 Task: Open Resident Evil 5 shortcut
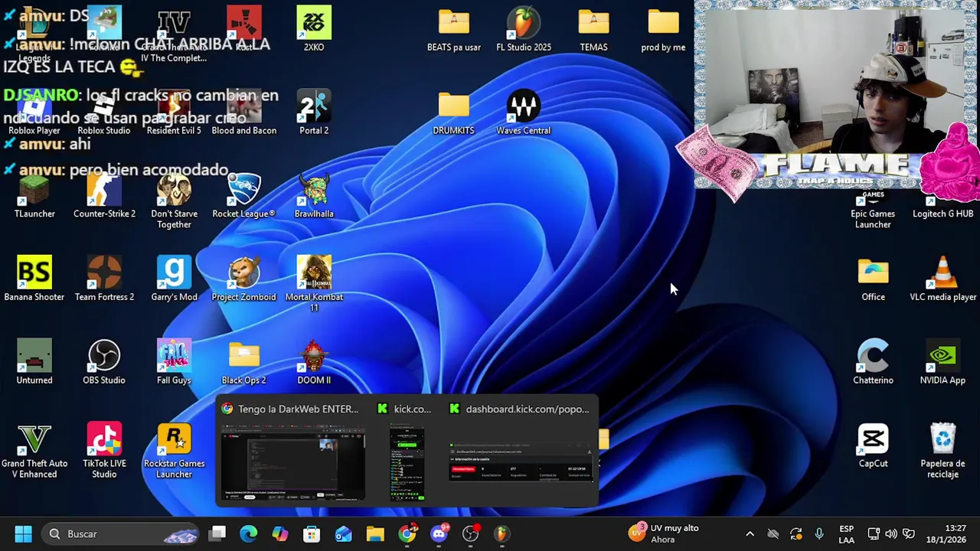coord(174,112)
